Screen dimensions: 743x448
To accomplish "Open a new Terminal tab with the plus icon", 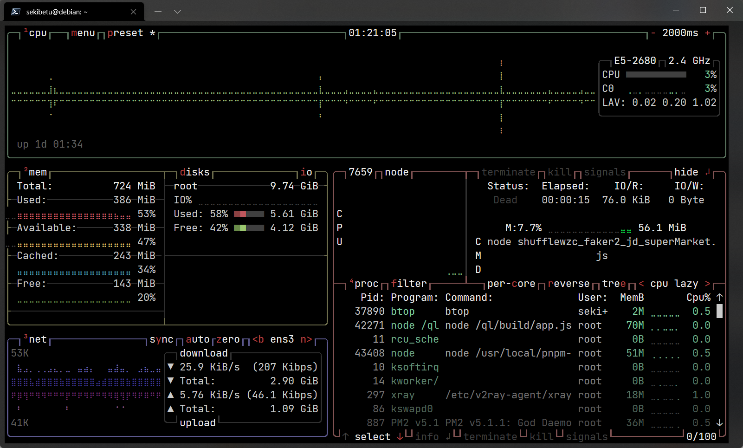I will [x=158, y=11].
